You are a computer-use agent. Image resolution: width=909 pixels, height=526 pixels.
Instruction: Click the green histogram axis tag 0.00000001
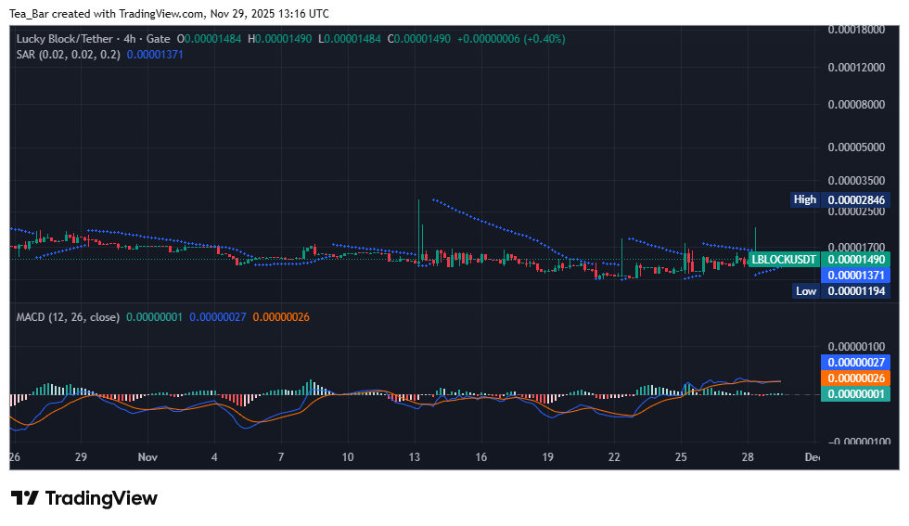pyautogui.click(x=855, y=394)
